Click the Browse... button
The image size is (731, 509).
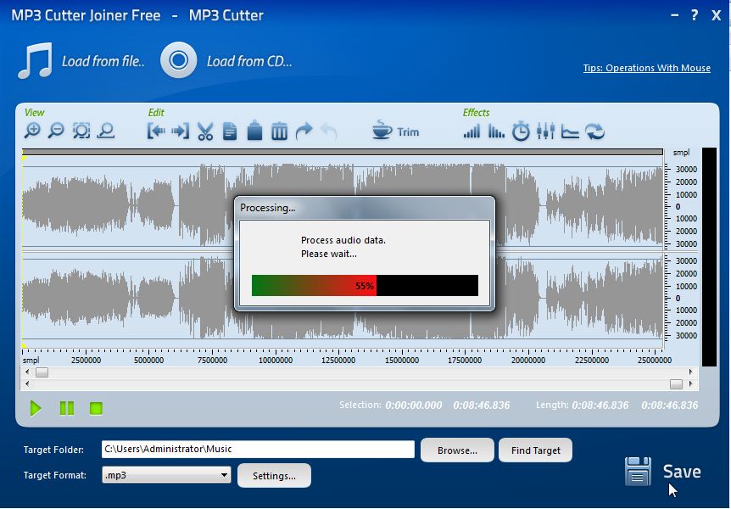coord(457,450)
